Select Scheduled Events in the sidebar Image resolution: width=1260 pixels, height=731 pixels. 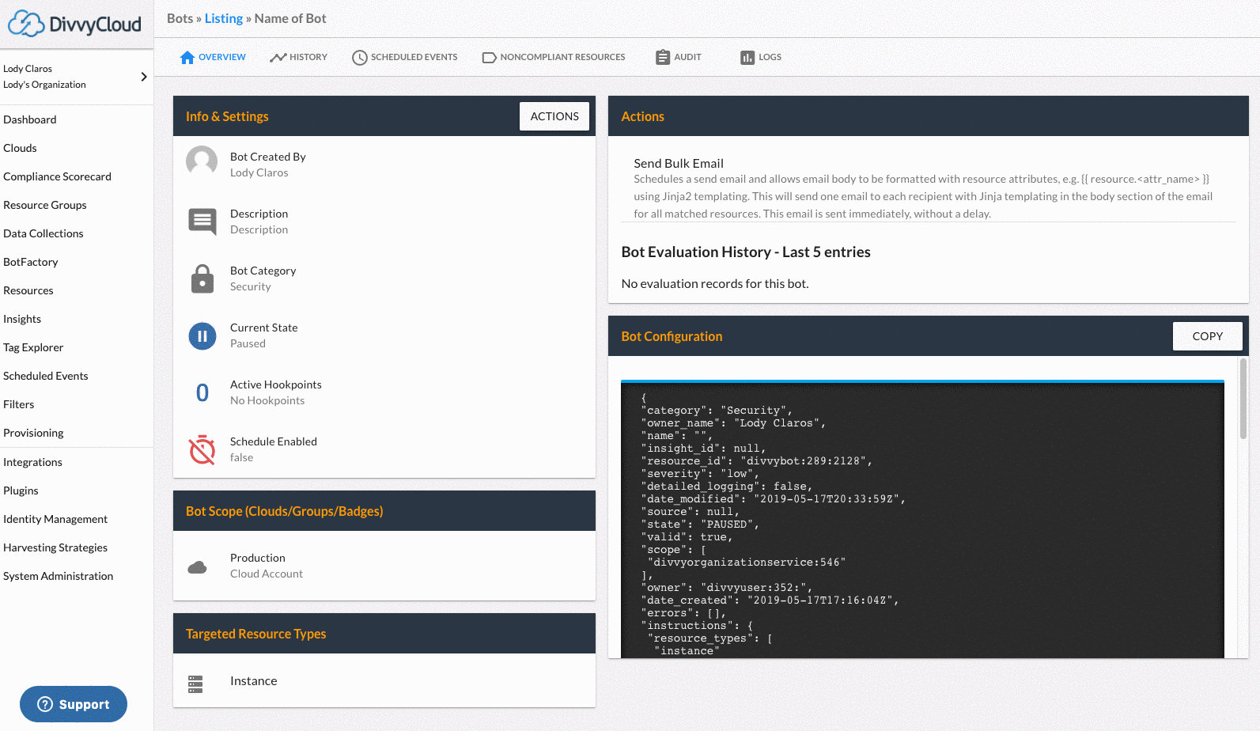click(x=46, y=376)
